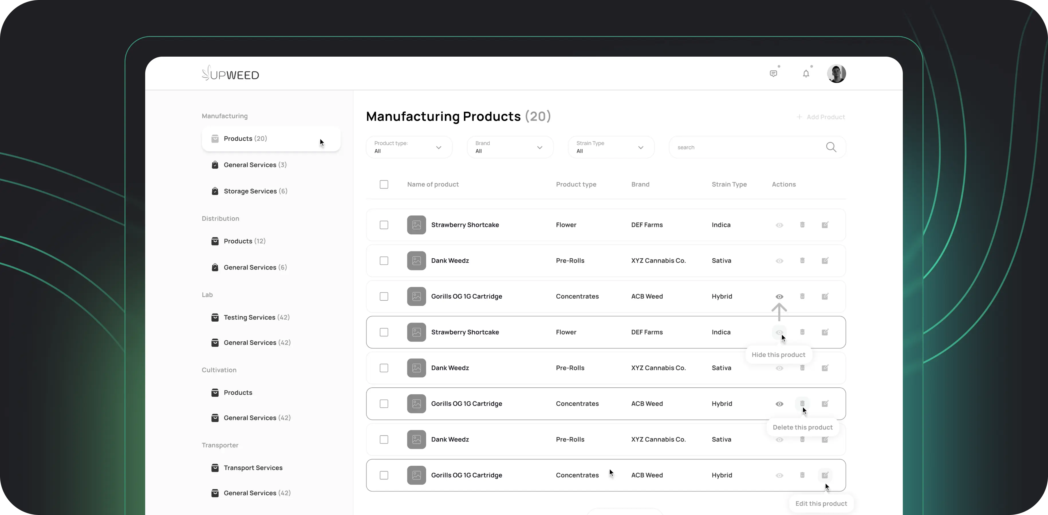The image size is (1048, 515).
Task: Open the user profile avatar
Action: click(836, 74)
